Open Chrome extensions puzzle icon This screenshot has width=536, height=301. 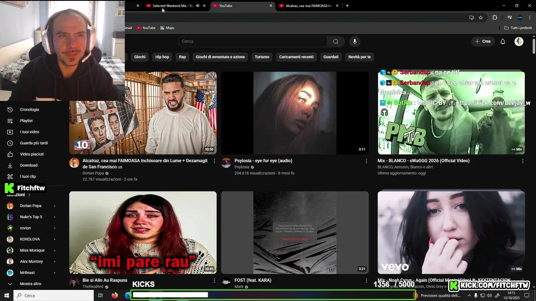click(x=495, y=18)
